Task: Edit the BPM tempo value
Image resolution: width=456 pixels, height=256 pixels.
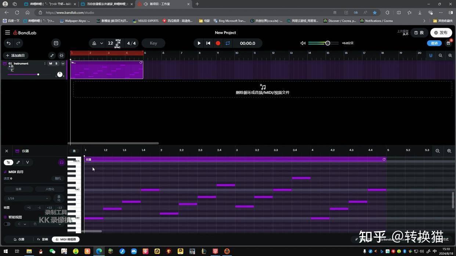Action: [x=111, y=43]
